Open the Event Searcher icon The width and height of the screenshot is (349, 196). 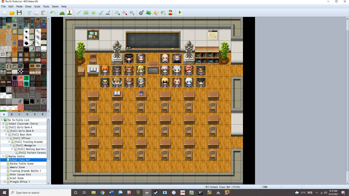click(x=163, y=13)
